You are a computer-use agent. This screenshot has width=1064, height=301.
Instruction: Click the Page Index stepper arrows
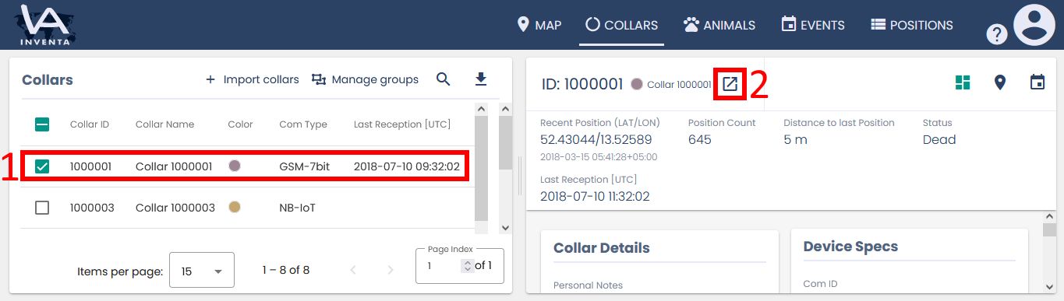tap(468, 266)
